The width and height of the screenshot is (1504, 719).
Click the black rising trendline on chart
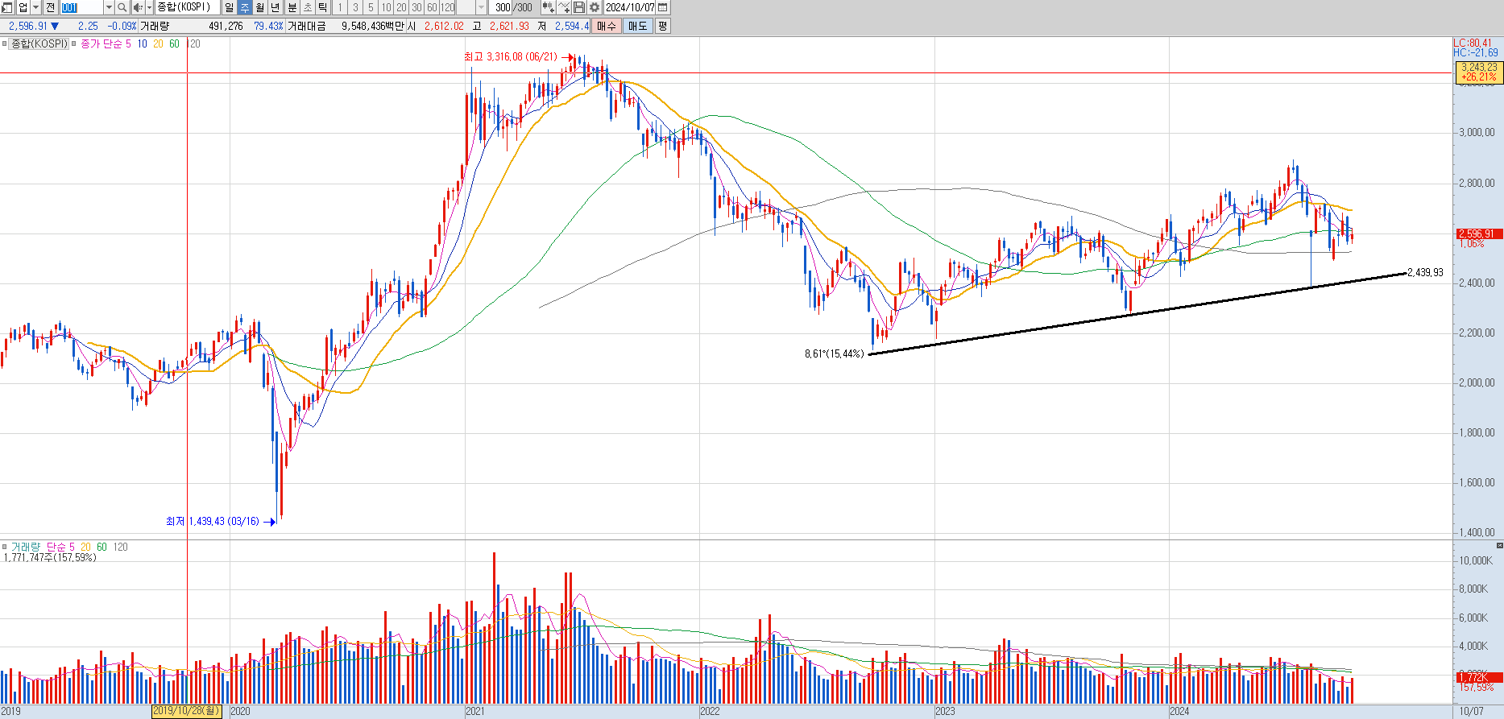coord(1136,312)
